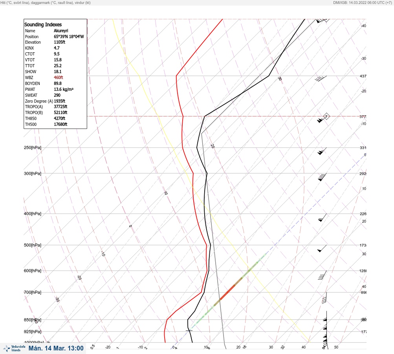Click the position value 65°39'N 18°04'W
Viewport: 394px width, 354px height.
(69, 37)
